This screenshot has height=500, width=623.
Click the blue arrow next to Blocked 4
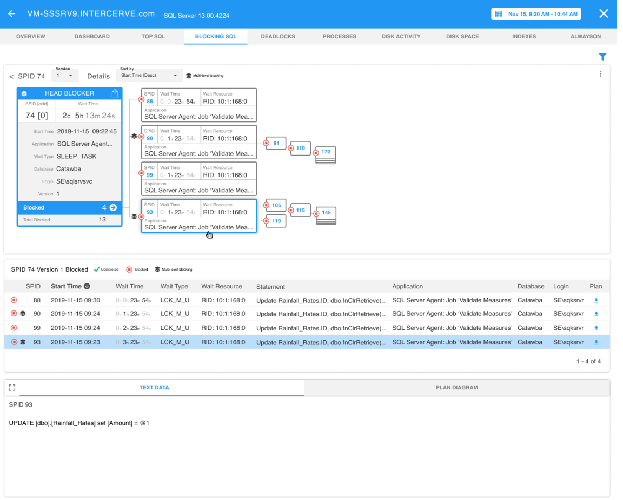click(113, 207)
